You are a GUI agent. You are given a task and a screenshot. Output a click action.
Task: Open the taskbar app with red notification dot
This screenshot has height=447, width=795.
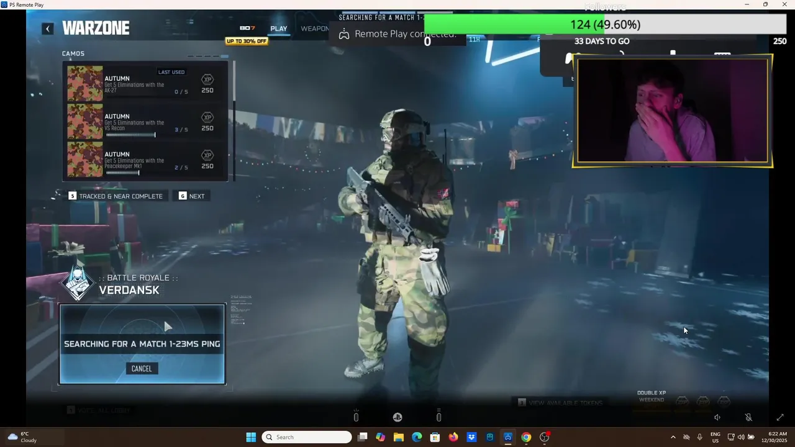(545, 437)
